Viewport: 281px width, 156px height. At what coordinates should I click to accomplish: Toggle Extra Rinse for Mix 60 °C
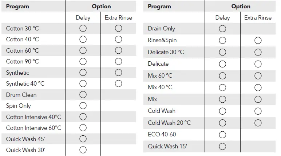click(258, 76)
